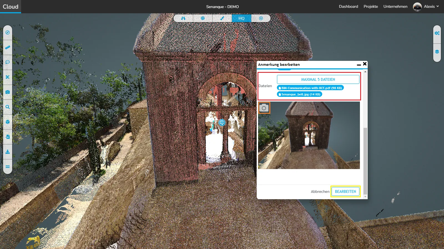Open the grid apps menu icon
Screen dimensions: 444x249
pyautogui.click(x=7, y=167)
